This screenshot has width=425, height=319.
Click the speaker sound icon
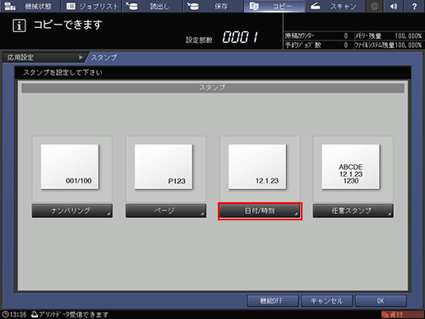pos(394,6)
